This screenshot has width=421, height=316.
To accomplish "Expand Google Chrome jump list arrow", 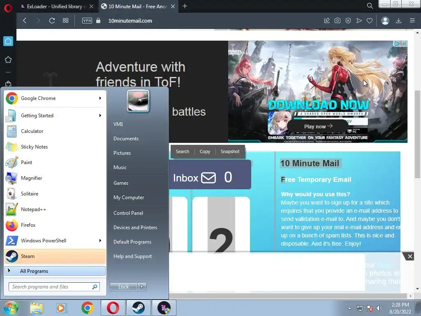I will (x=100, y=98).
